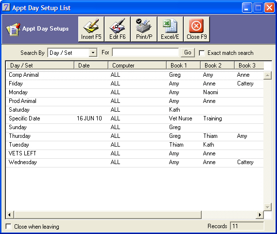The height and width of the screenshot is (234, 277).
Task: Click the horizontal scrollbar thumb
Action: click(x=107, y=215)
